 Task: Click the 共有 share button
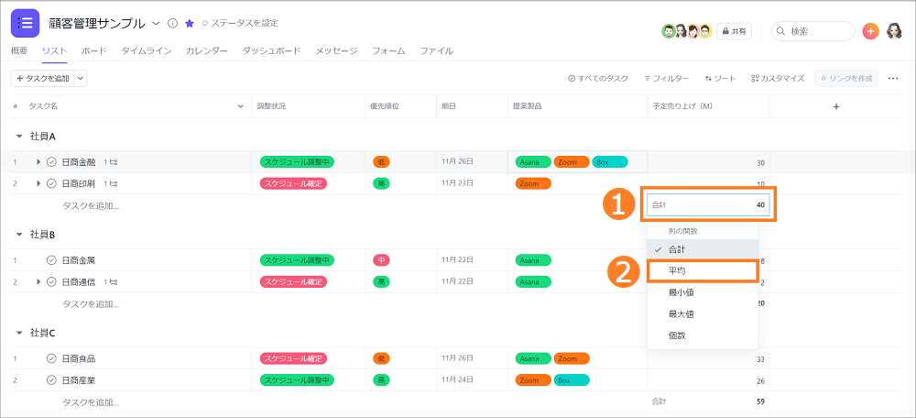click(x=735, y=31)
